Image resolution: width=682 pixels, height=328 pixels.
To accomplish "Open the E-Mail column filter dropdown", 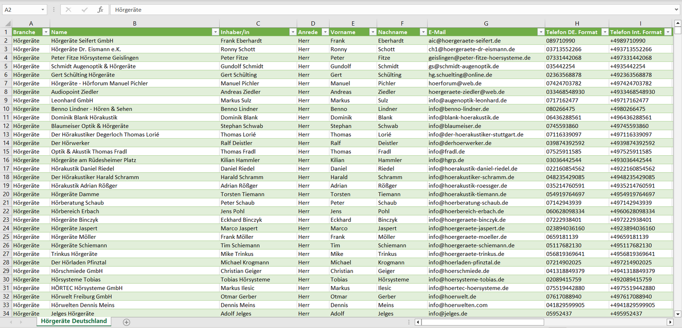I will pos(540,32).
